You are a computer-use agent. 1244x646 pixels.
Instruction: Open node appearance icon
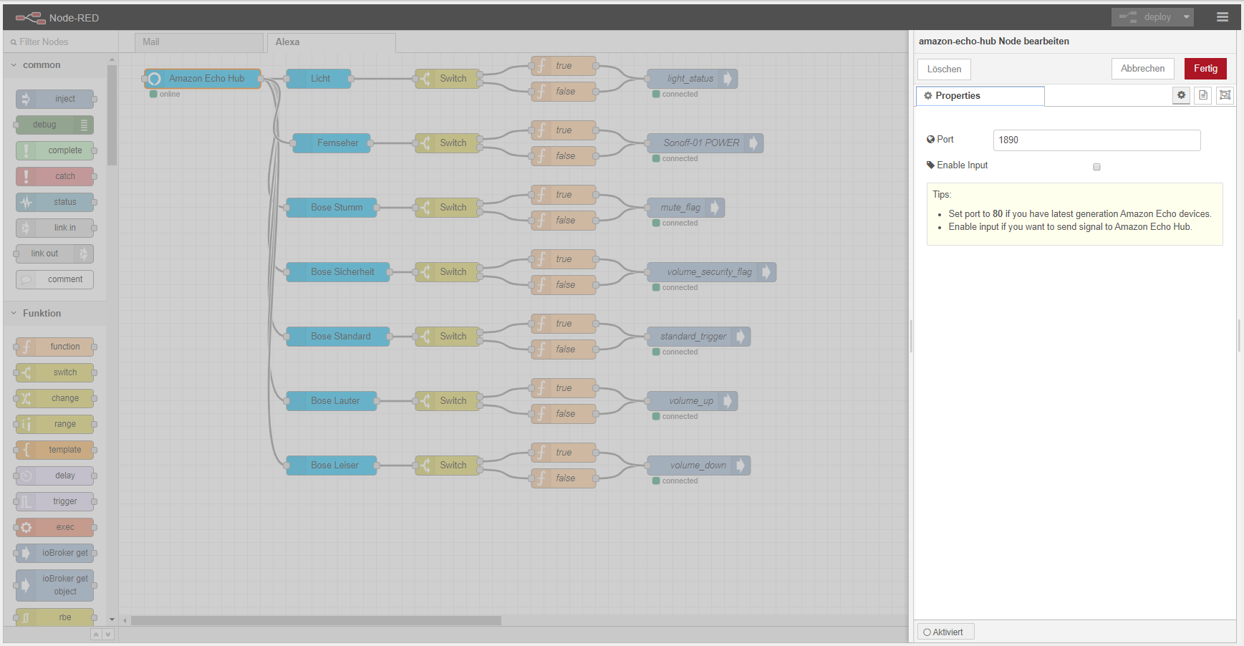click(x=1225, y=95)
